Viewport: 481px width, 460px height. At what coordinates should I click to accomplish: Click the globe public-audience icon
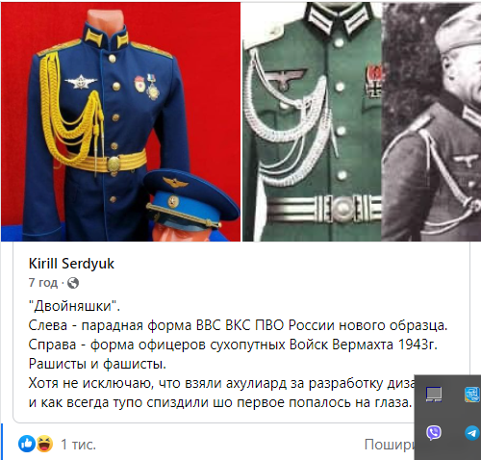coord(73,283)
